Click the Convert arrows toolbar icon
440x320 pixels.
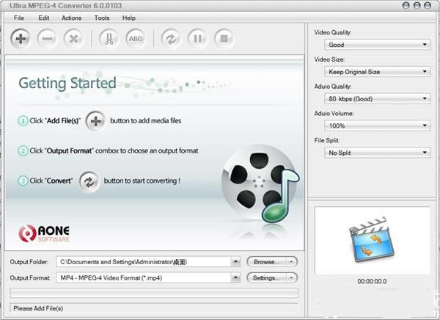[x=171, y=39]
